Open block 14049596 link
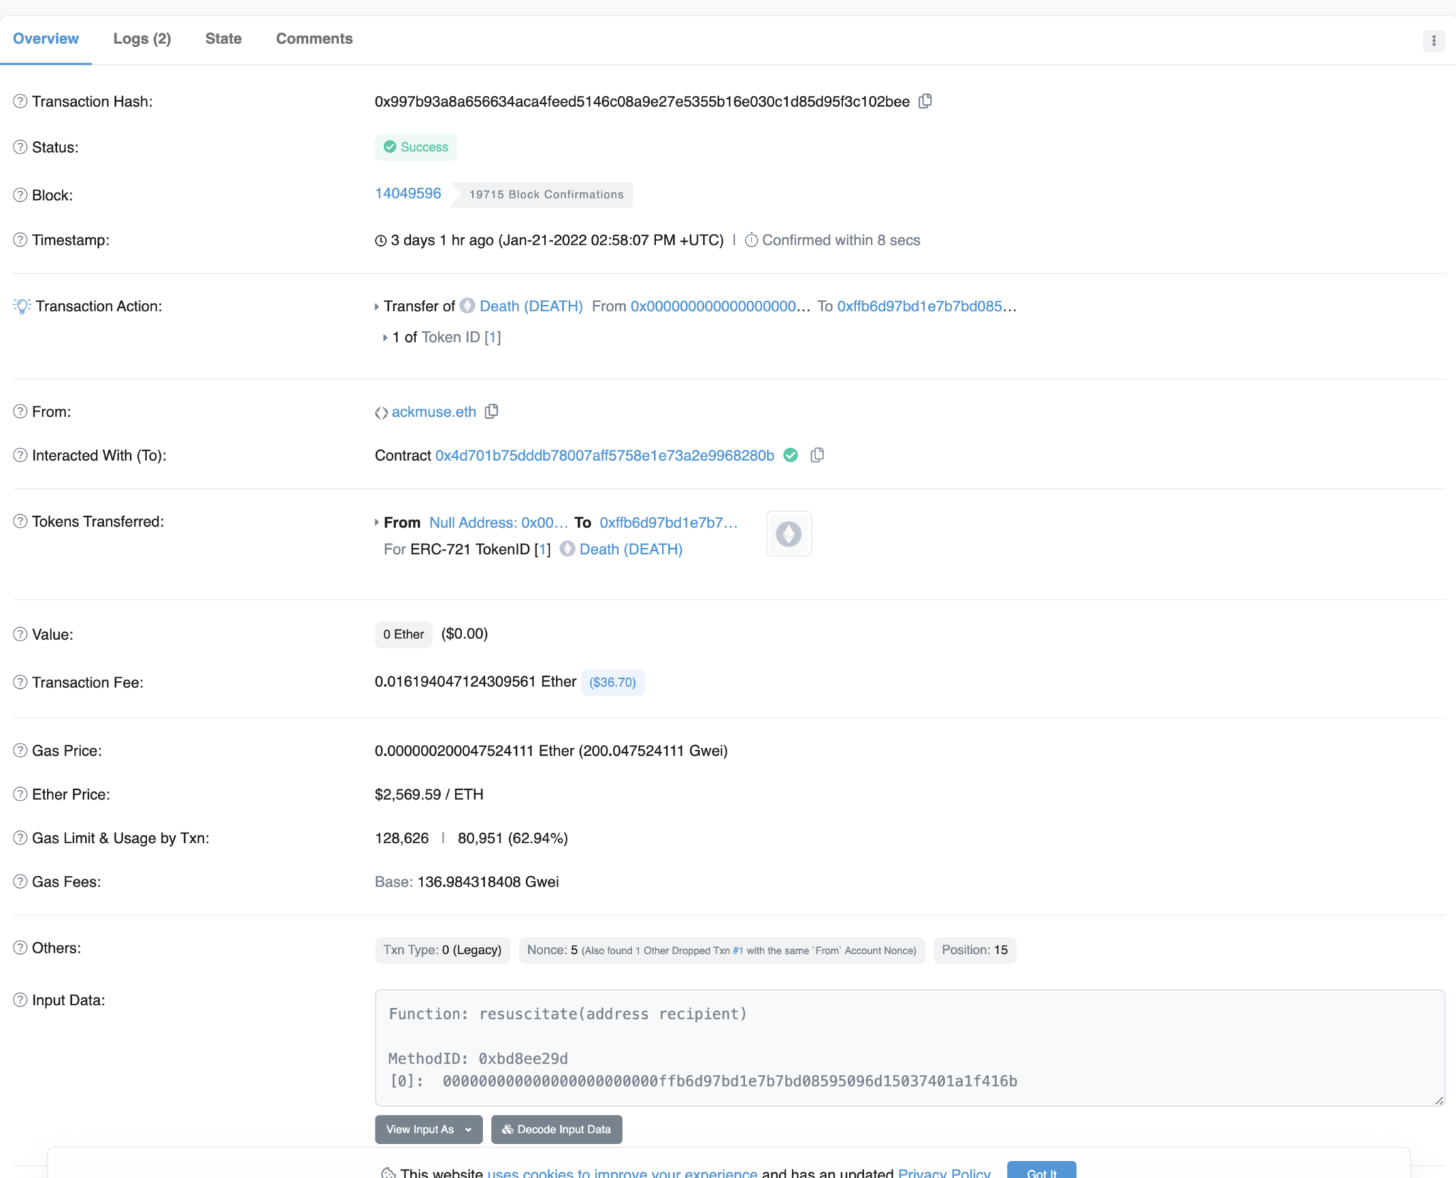Image resolution: width=1456 pixels, height=1178 pixels. point(408,193)
